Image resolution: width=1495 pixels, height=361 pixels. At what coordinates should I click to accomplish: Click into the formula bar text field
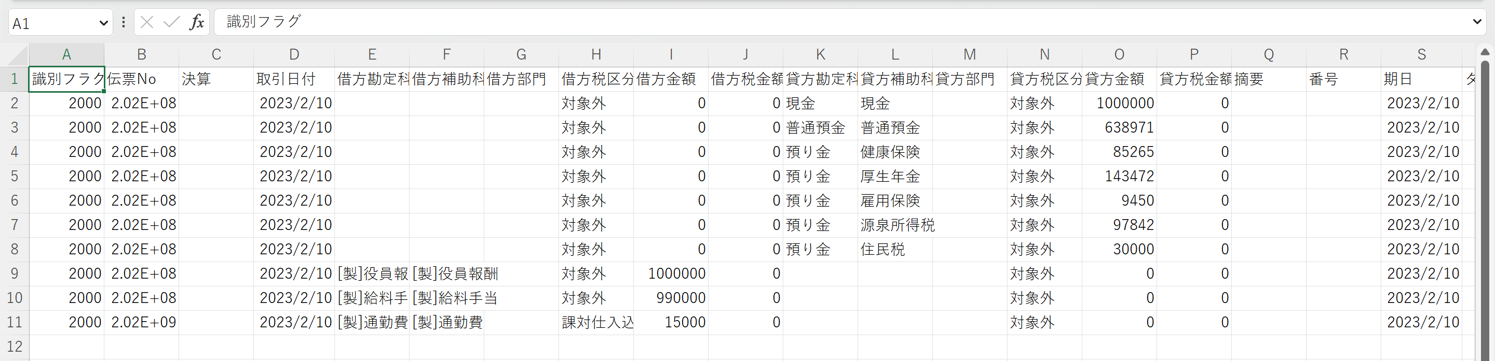[x=812, y=22]
